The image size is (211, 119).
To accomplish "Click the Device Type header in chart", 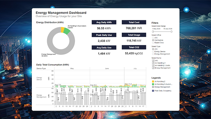I will tap(41, 68).
